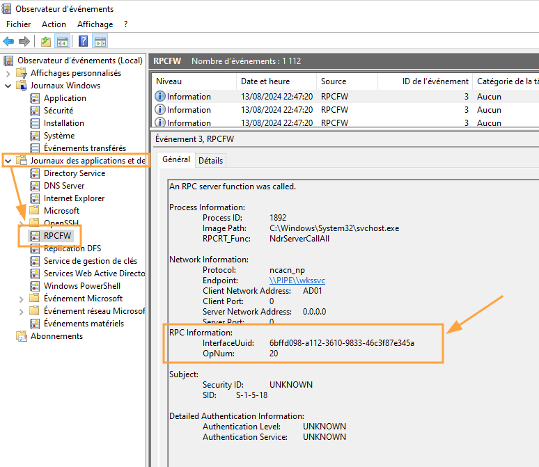Image resolution: width=539 pixels, height=467 pixels.
Task: Collapse the Journaux Windows node
Action: [x=8, y=86]
